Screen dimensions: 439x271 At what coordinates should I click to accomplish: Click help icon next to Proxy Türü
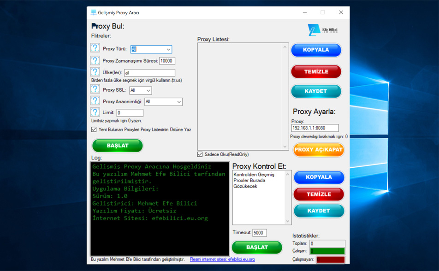(95, 48)
